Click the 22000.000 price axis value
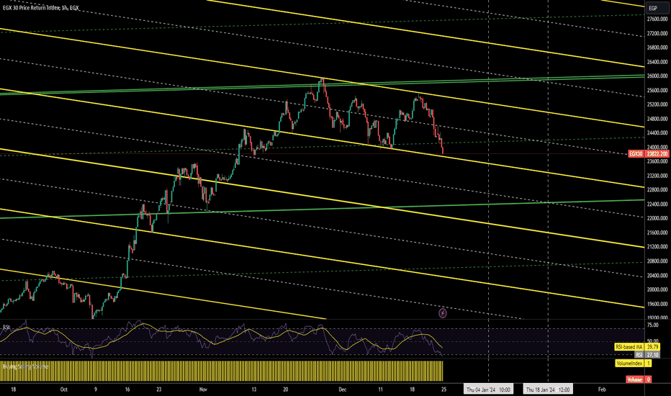Image resolution: width=671 pixels, height=396 pixels. 657,218
